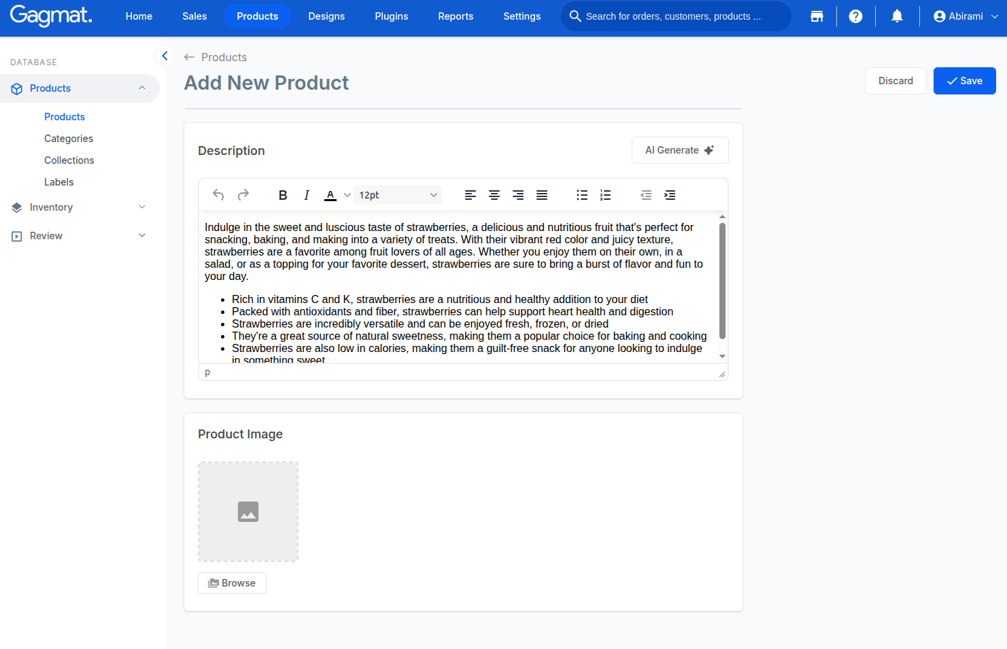Decrease the indent
The width and height of the screenshot is (1007, 649).
(x=646, y=195)
